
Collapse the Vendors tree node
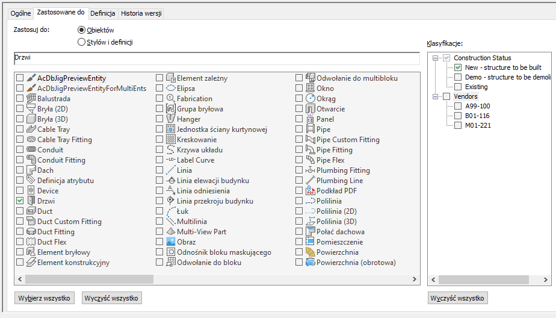click(436, 96)
